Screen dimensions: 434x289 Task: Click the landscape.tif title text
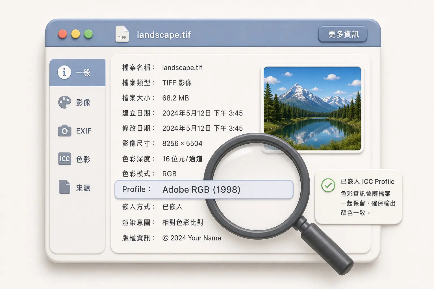click(x=164, y=35)
